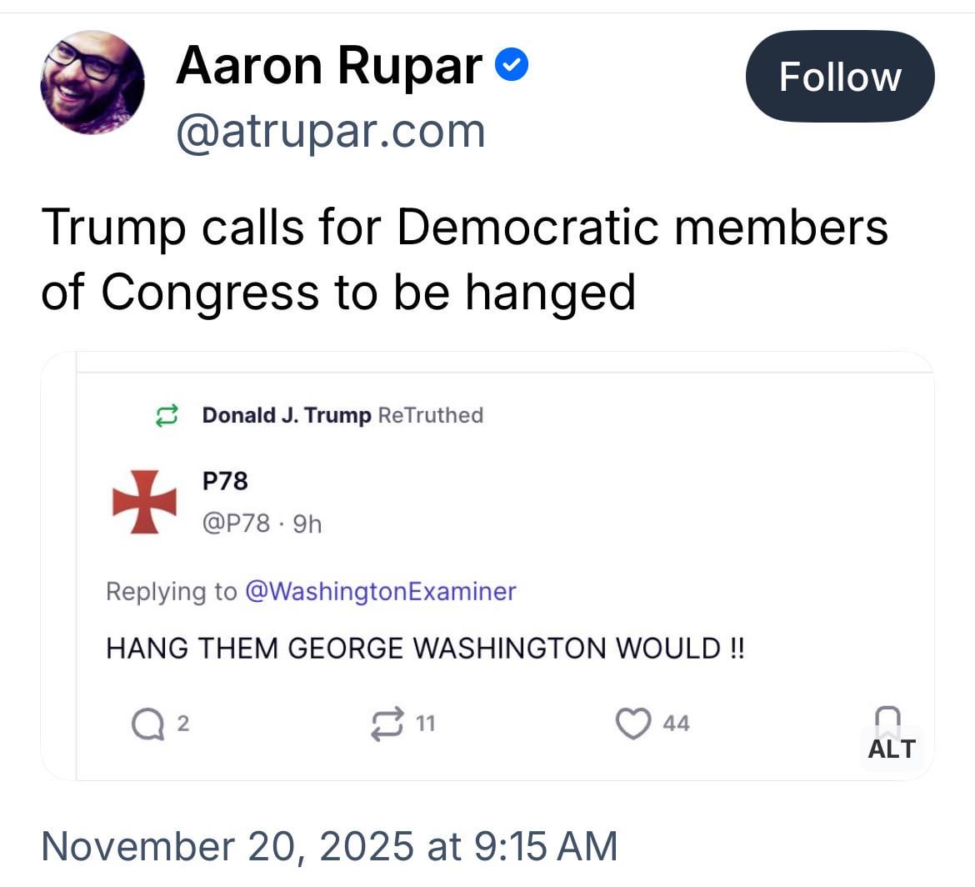Open the P78 display name
975x887 pixels.
(x=225, y=481)
